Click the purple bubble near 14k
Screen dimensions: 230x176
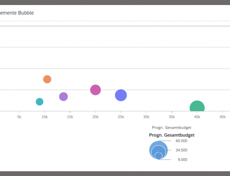63,97
